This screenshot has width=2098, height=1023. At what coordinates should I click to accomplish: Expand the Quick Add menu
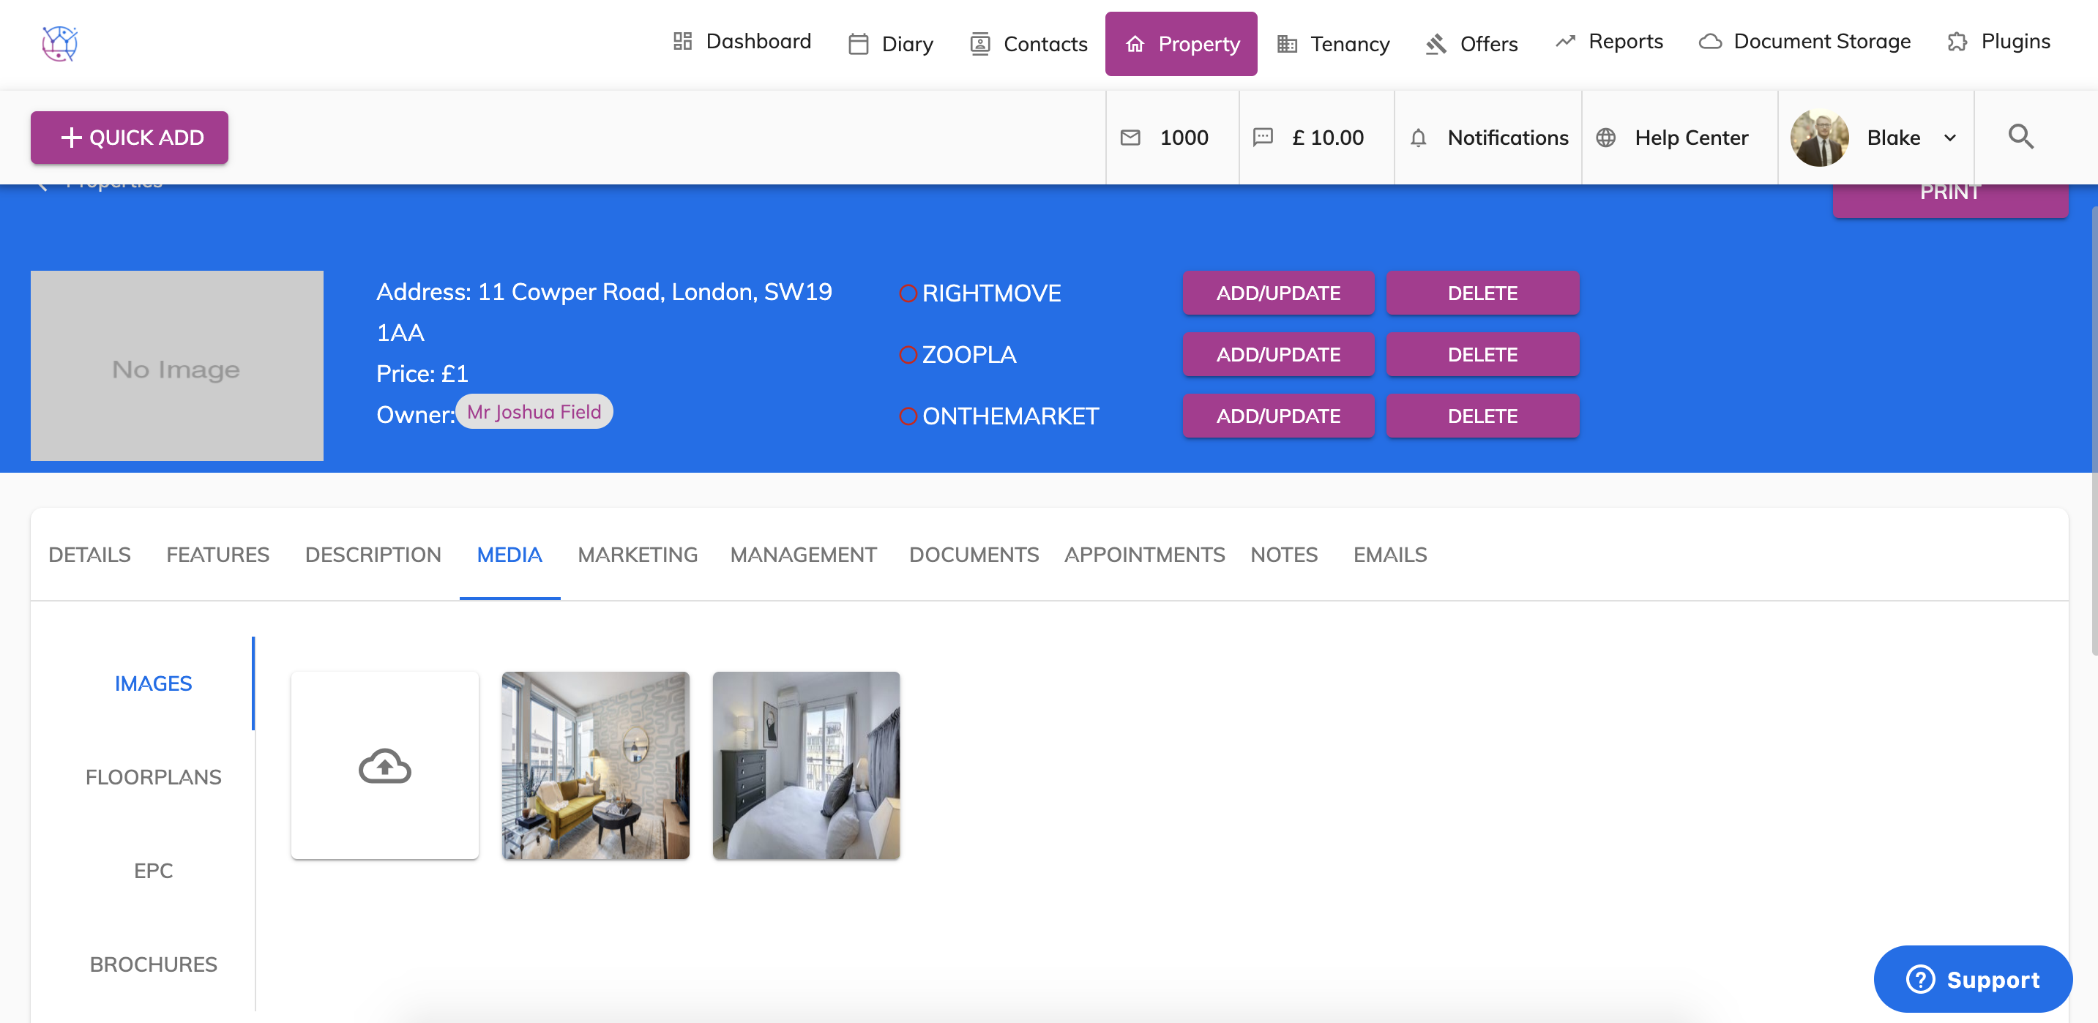(x=130, y=138)
